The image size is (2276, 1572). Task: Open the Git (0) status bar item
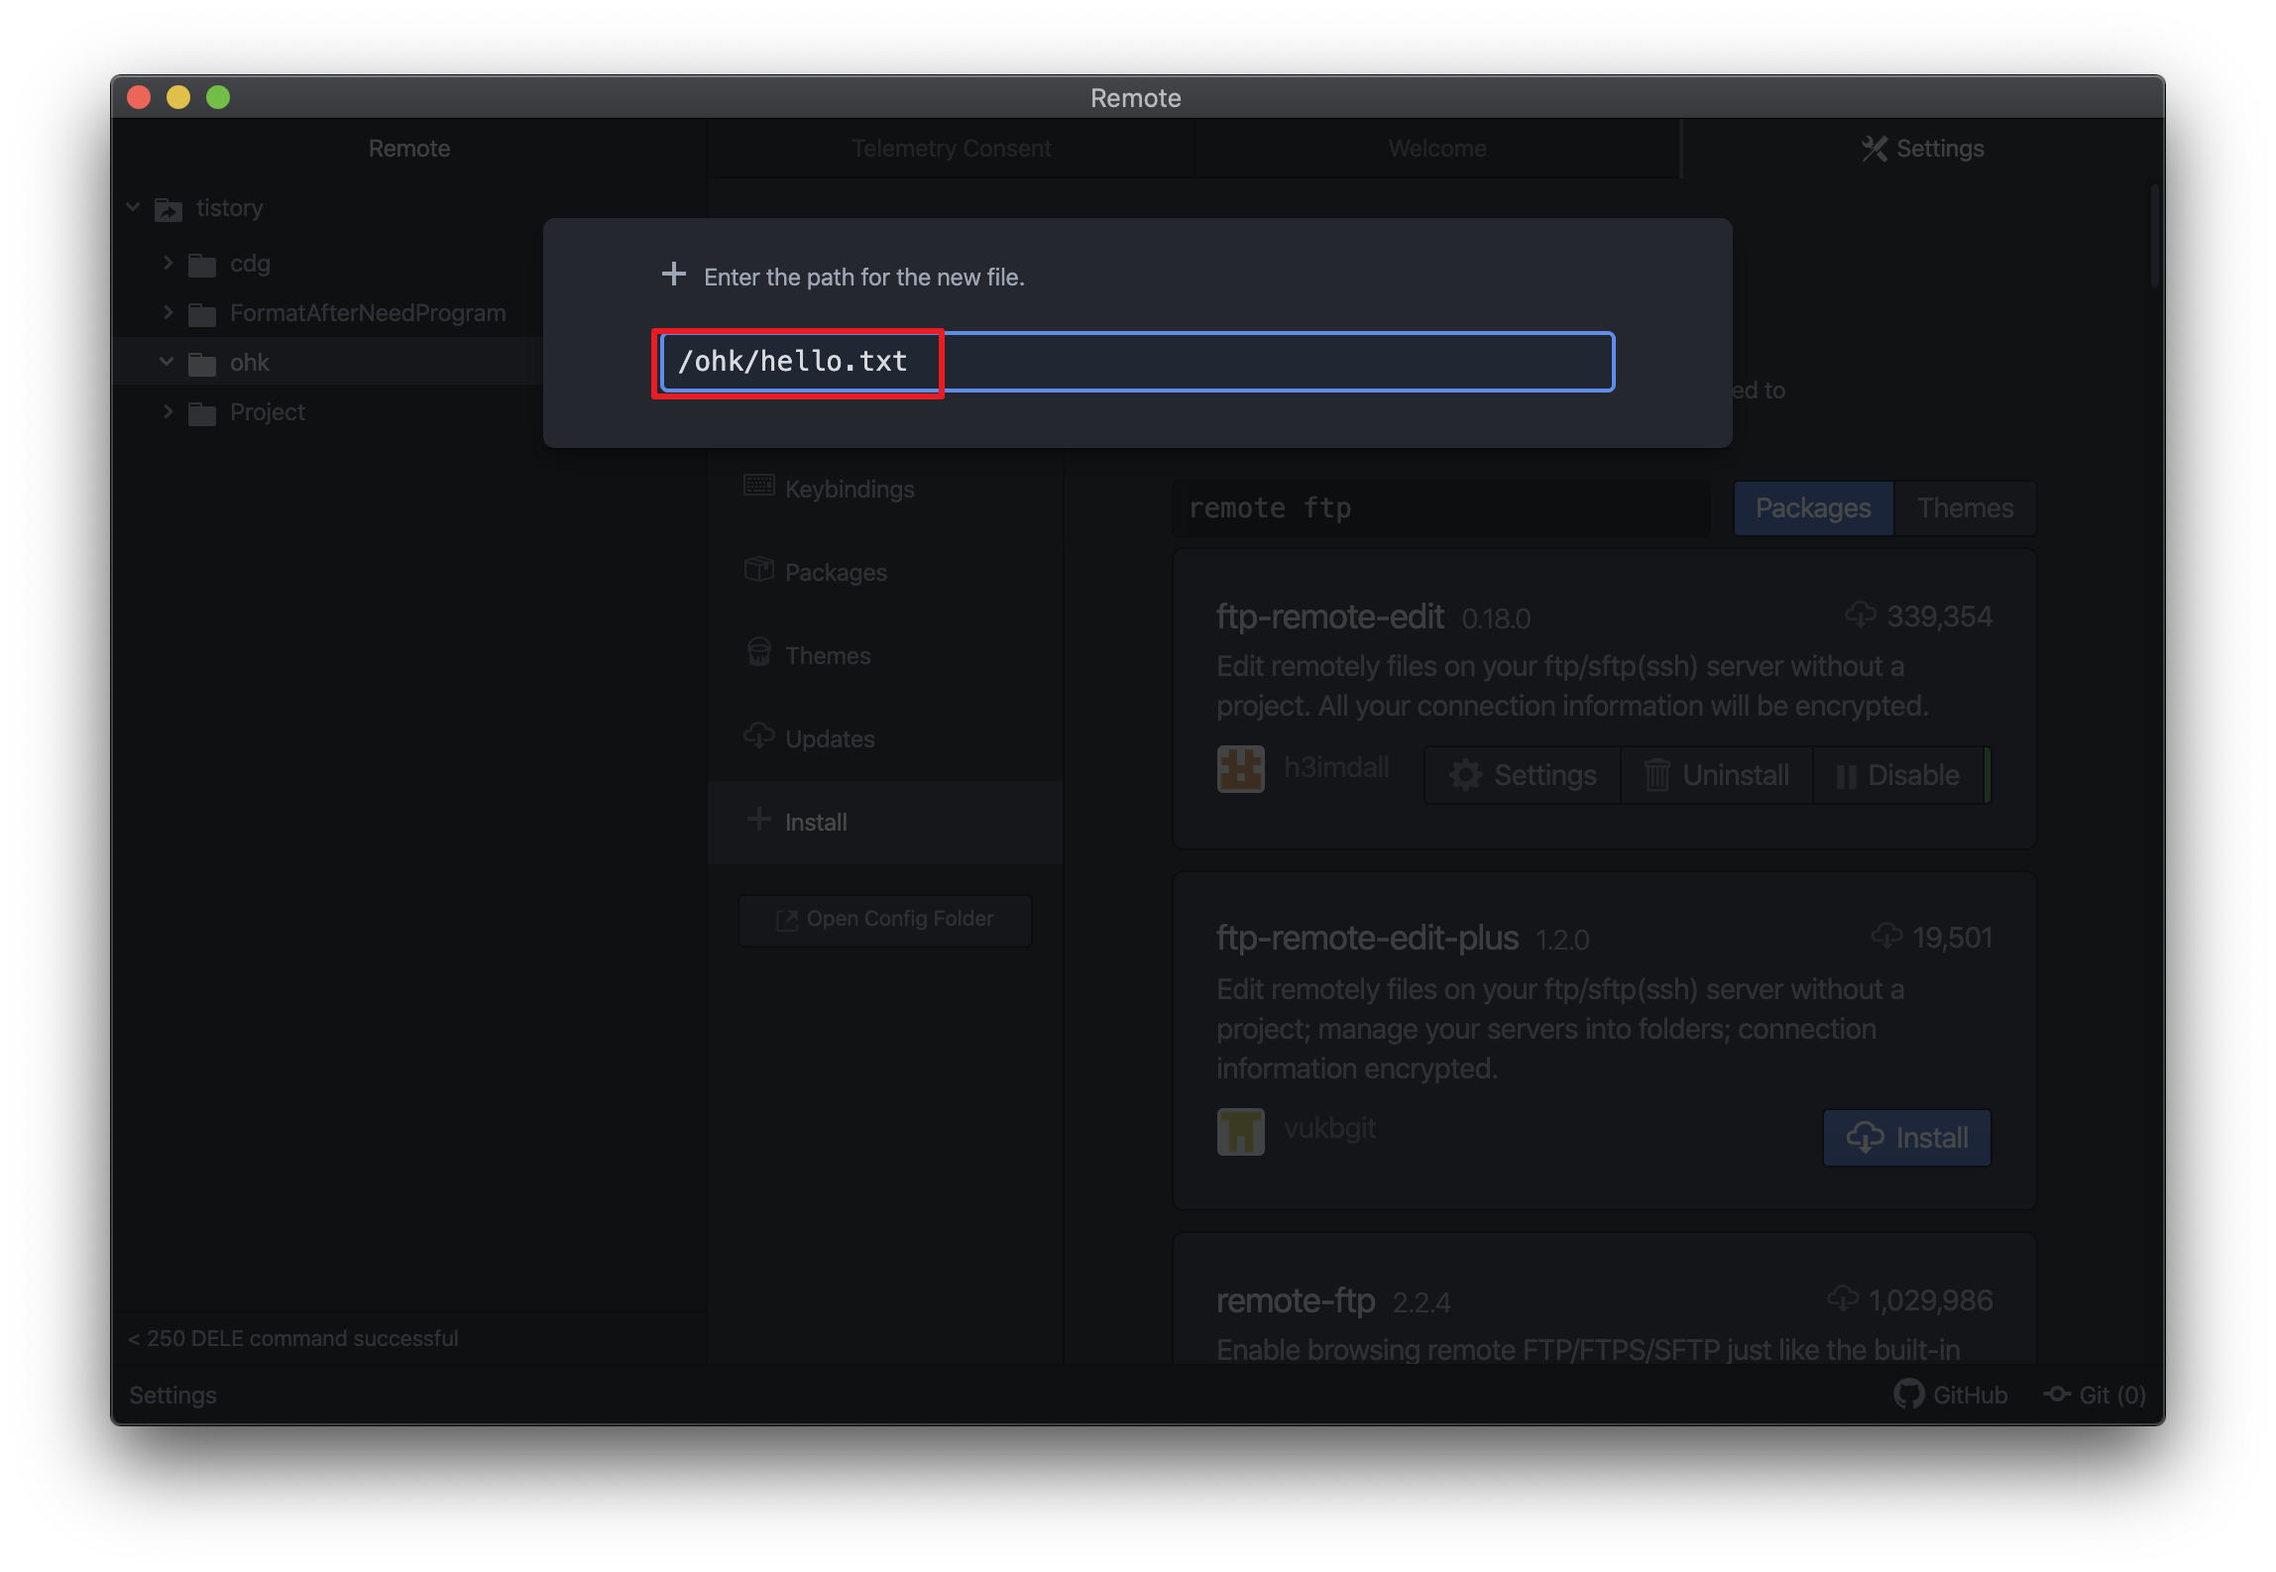2095,1395
